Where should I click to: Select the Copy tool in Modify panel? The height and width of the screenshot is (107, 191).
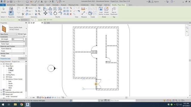50,13
